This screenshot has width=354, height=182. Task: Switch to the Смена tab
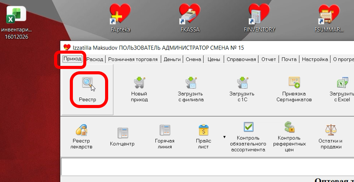(193, 59)
